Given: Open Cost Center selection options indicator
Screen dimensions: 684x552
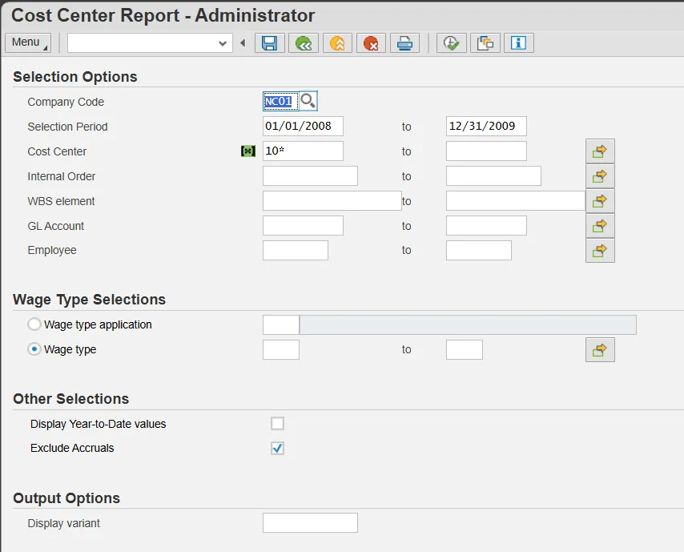Looking at the screenshot, I should [247, 151].
